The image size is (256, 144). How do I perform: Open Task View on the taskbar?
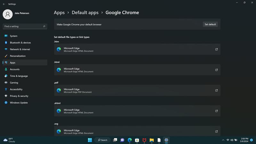(x=115, y=140)
